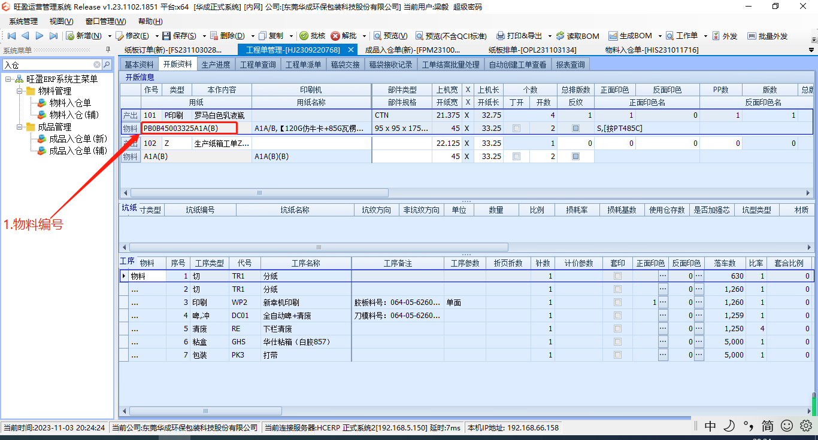This screenshot has width=818, height=440.
Task: Pin the 系统菜单 panel
Action: (x=108, y=50)
